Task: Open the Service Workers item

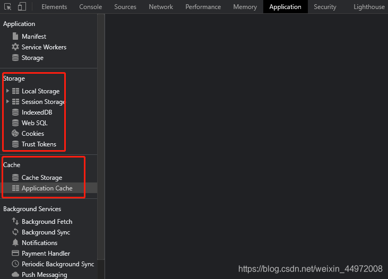Action: point(44,47)
